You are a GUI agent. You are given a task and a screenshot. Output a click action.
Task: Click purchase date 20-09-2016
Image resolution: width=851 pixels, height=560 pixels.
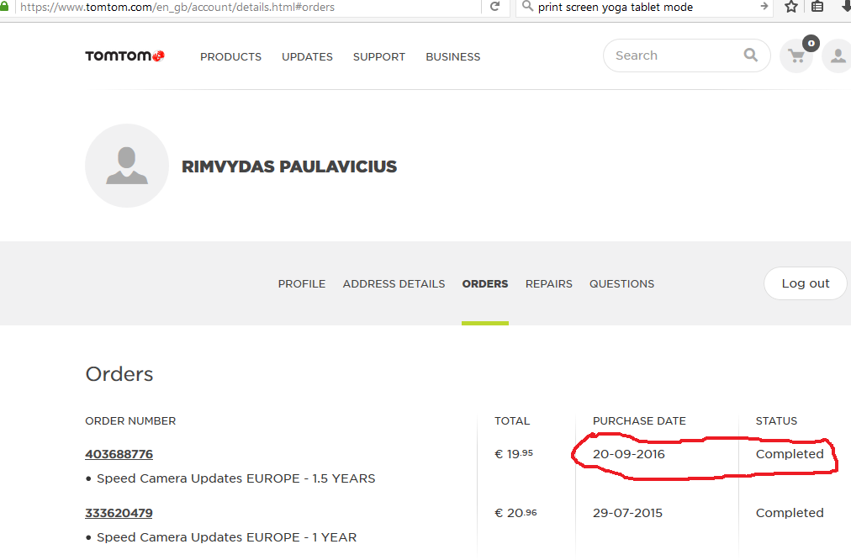point(628,454)
